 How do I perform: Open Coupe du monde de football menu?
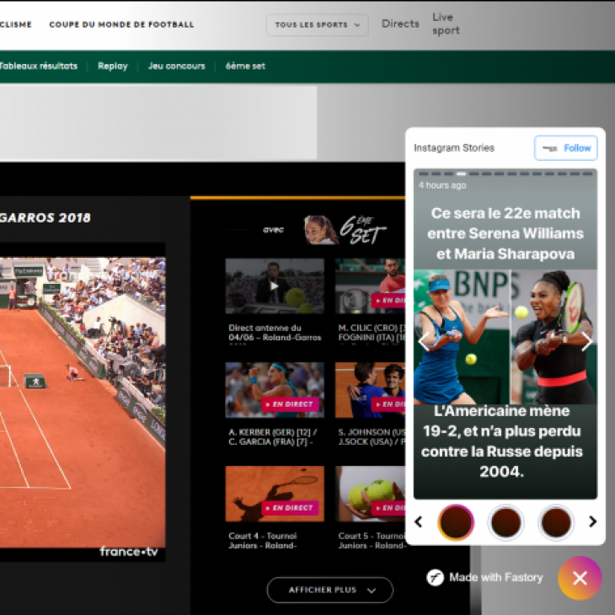point(121,24)
